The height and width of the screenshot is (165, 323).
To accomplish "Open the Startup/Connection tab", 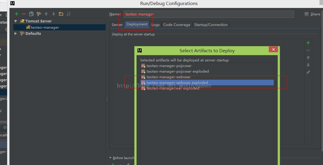I will (211, 24).
